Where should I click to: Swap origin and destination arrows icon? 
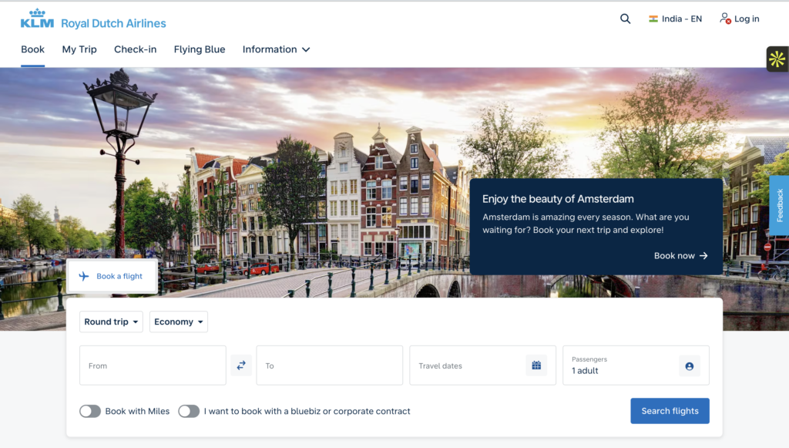(241, 365)
